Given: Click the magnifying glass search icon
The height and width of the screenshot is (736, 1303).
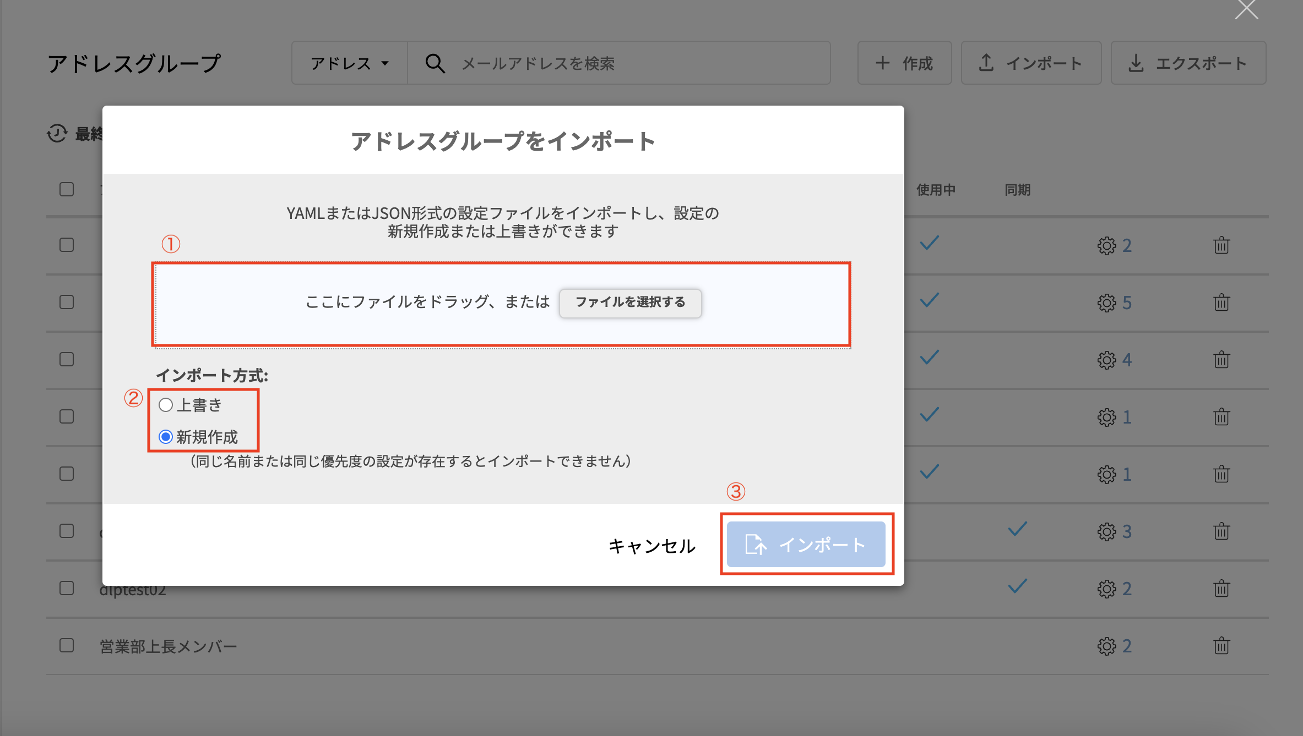Looking at the screenshot, I should [x=435, y=63].
